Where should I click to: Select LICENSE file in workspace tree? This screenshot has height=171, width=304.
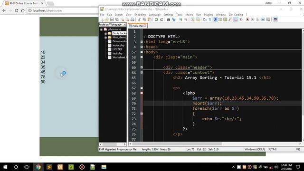pyautogui.click(x=117, y=49)
